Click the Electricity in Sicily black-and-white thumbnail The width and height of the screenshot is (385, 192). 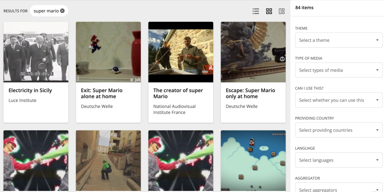click(36, 52)
